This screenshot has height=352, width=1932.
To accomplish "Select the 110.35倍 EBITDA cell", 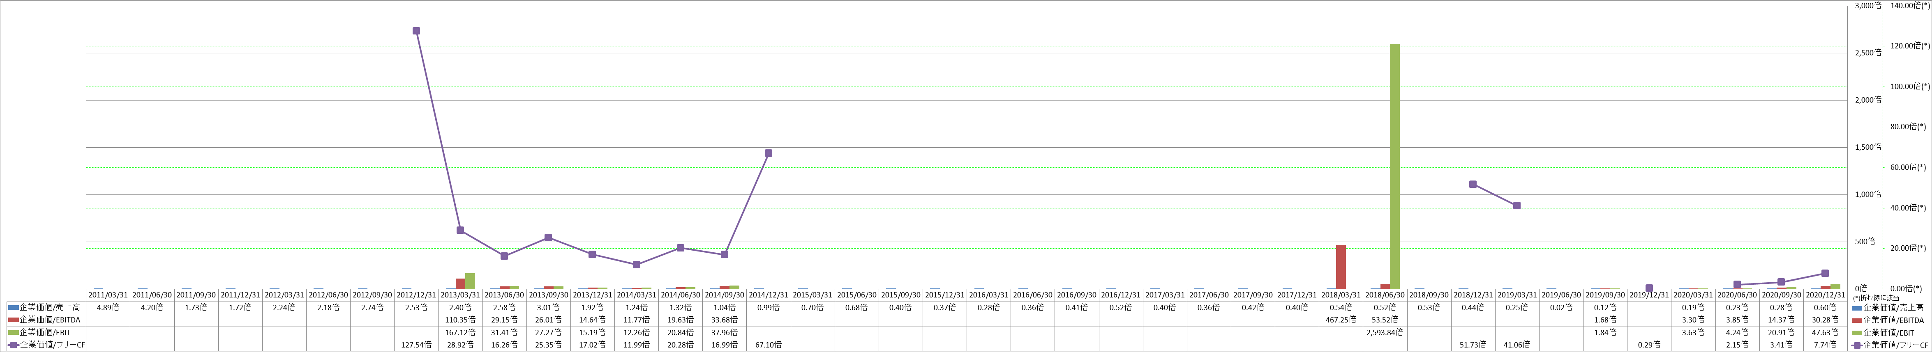I will [x=461, y=320].
